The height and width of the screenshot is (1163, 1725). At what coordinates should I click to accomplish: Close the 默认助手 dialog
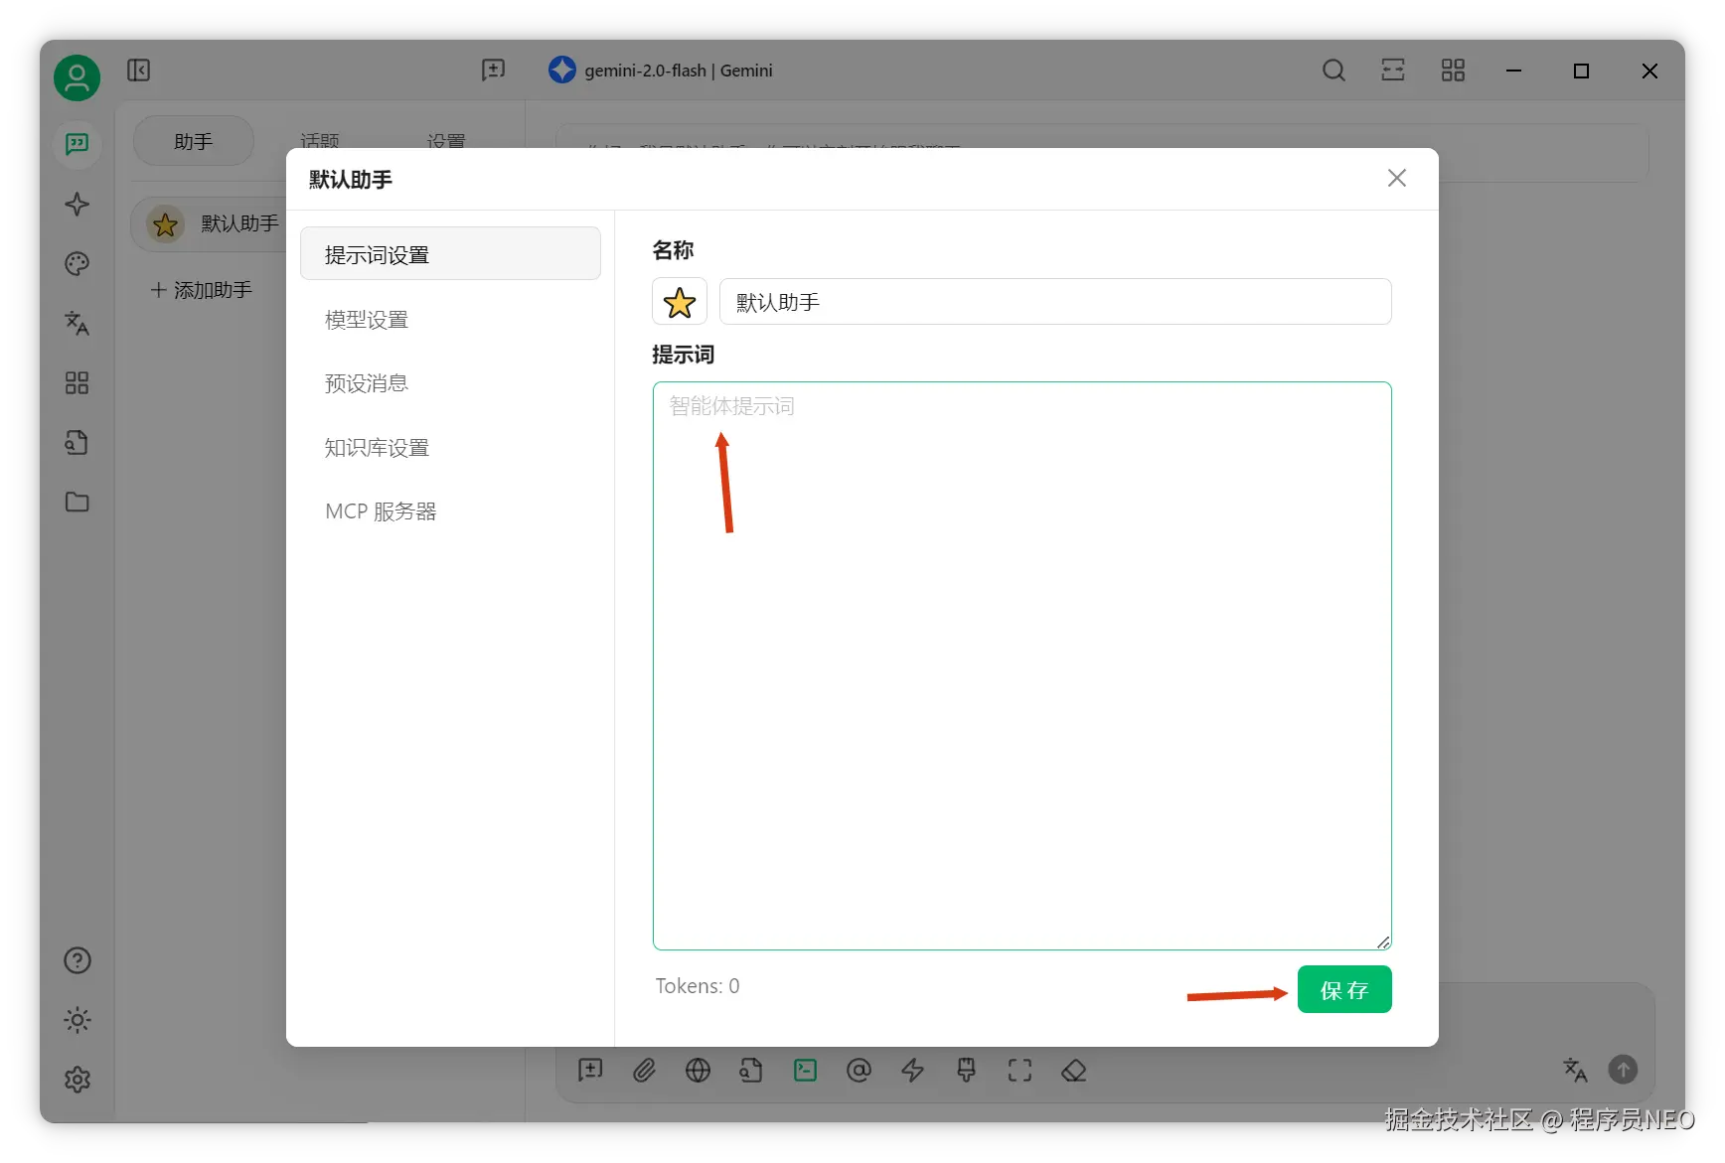click(x=1397, y=178)
